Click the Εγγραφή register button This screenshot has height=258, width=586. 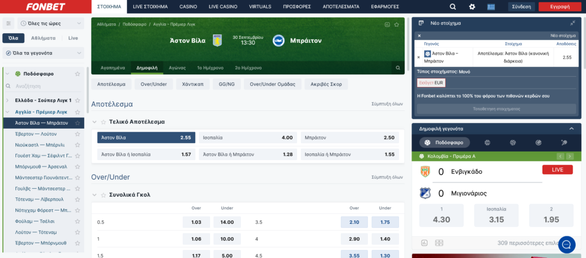pos(560,7)
